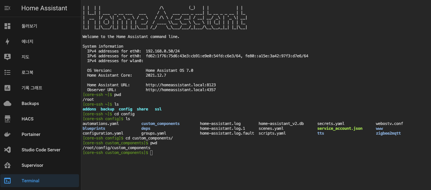Click the 'cd config' command line

point(124,114)
